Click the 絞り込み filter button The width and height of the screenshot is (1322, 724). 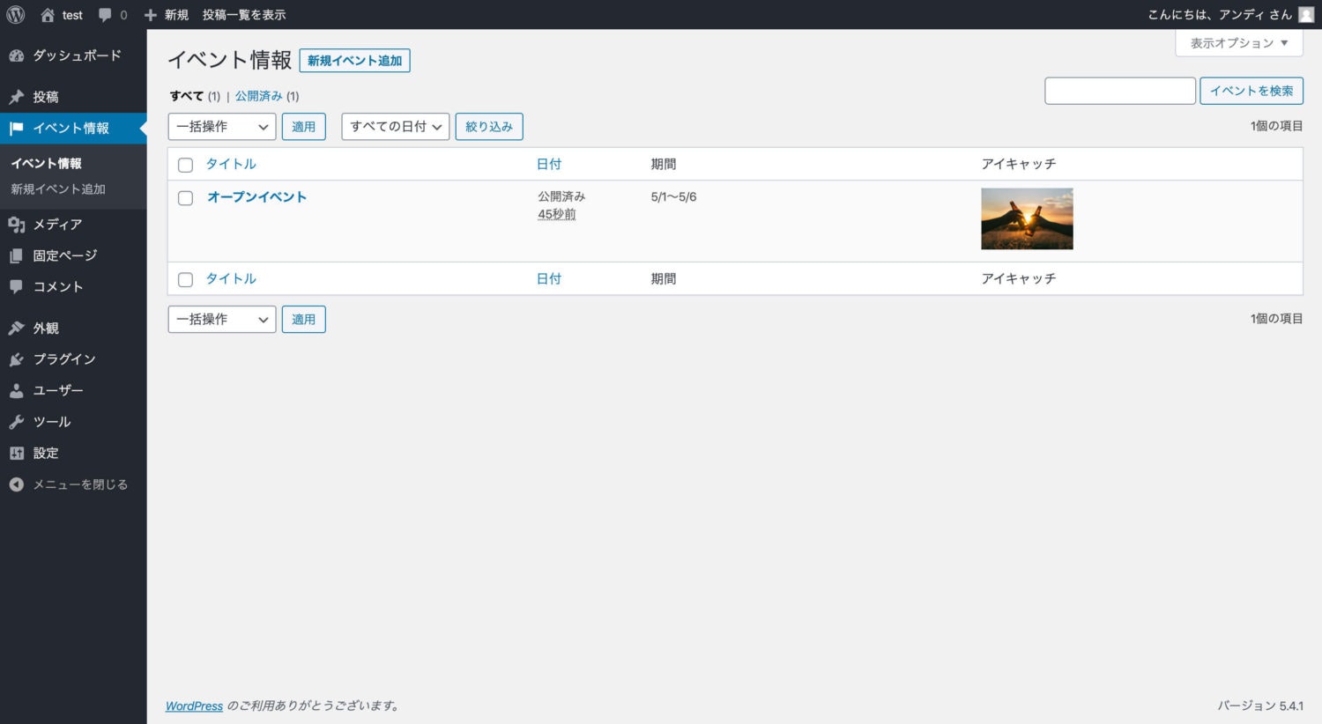[489, 127]
